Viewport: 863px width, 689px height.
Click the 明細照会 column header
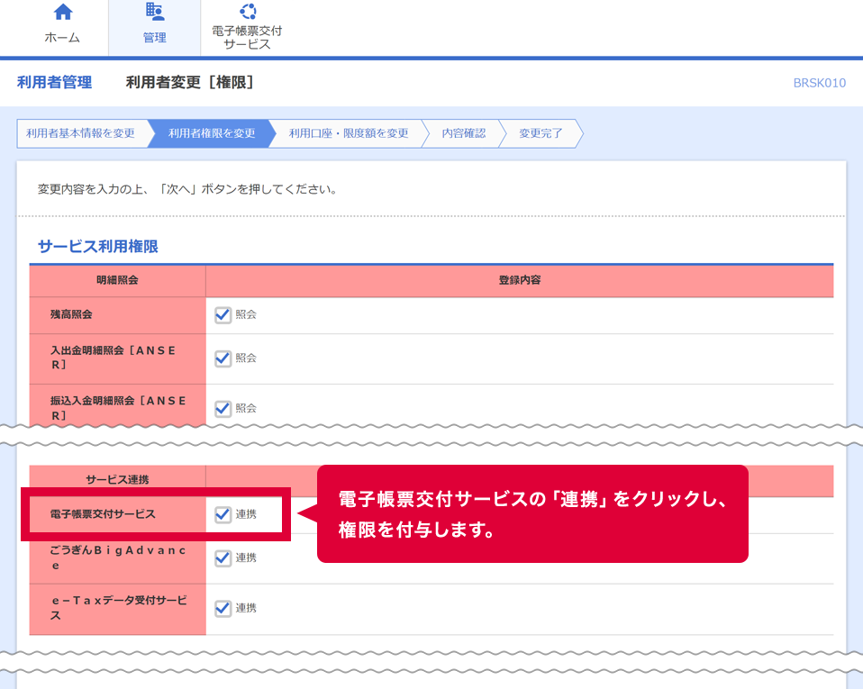117,280
